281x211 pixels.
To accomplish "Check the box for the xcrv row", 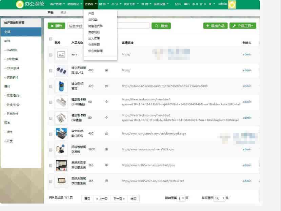I will [51, 55].
